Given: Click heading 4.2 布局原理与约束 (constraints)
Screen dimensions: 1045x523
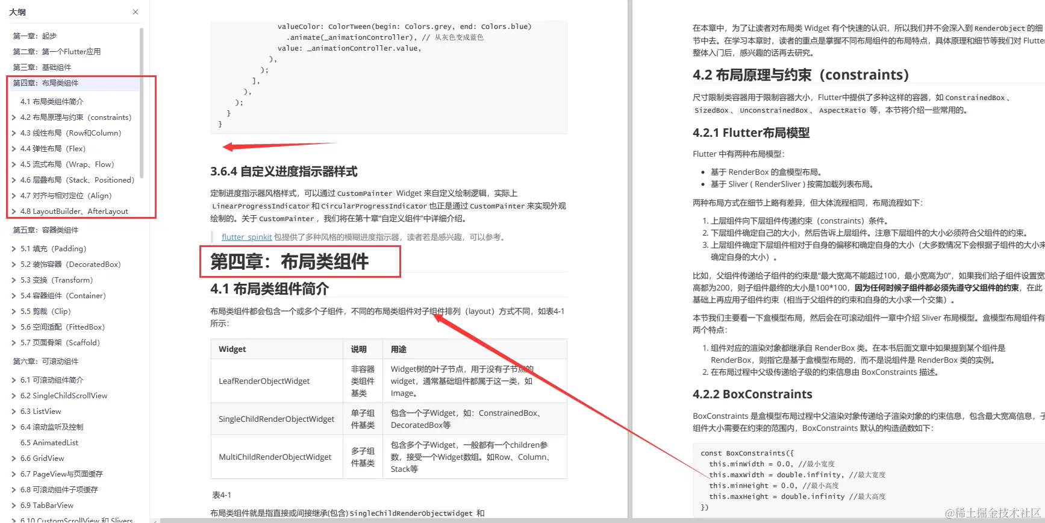Looking at the screenshot, I should pos(800,75).
